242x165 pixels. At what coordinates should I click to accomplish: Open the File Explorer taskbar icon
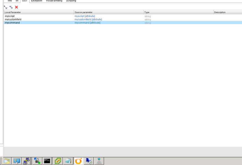[7, 161]
